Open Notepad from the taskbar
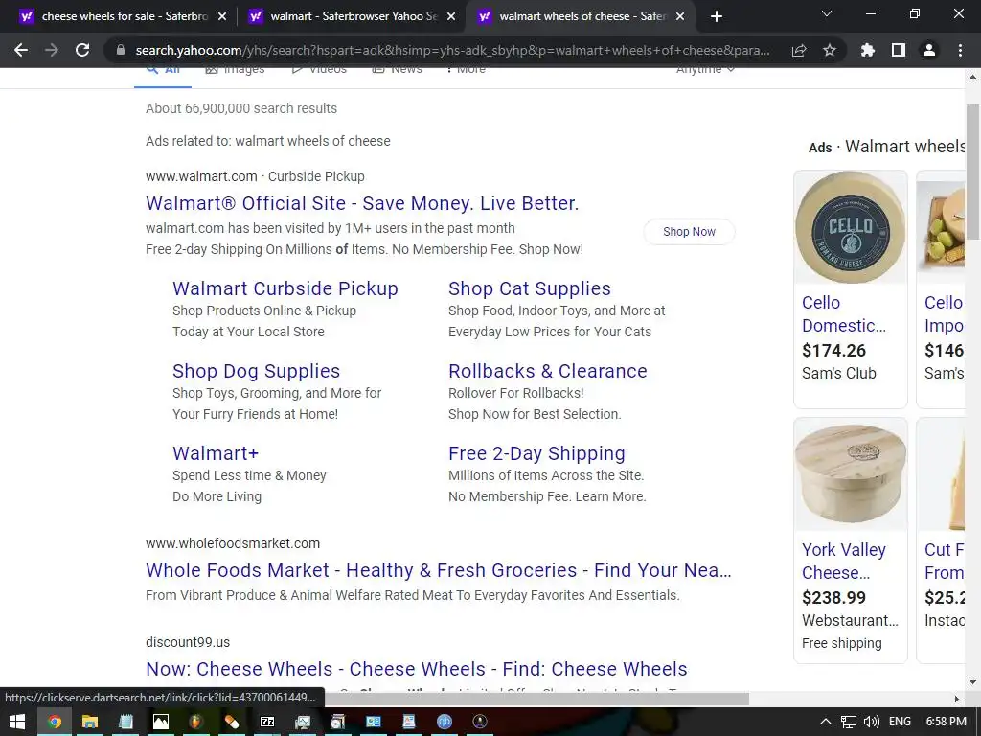981x736 pixels. (125, 722)
